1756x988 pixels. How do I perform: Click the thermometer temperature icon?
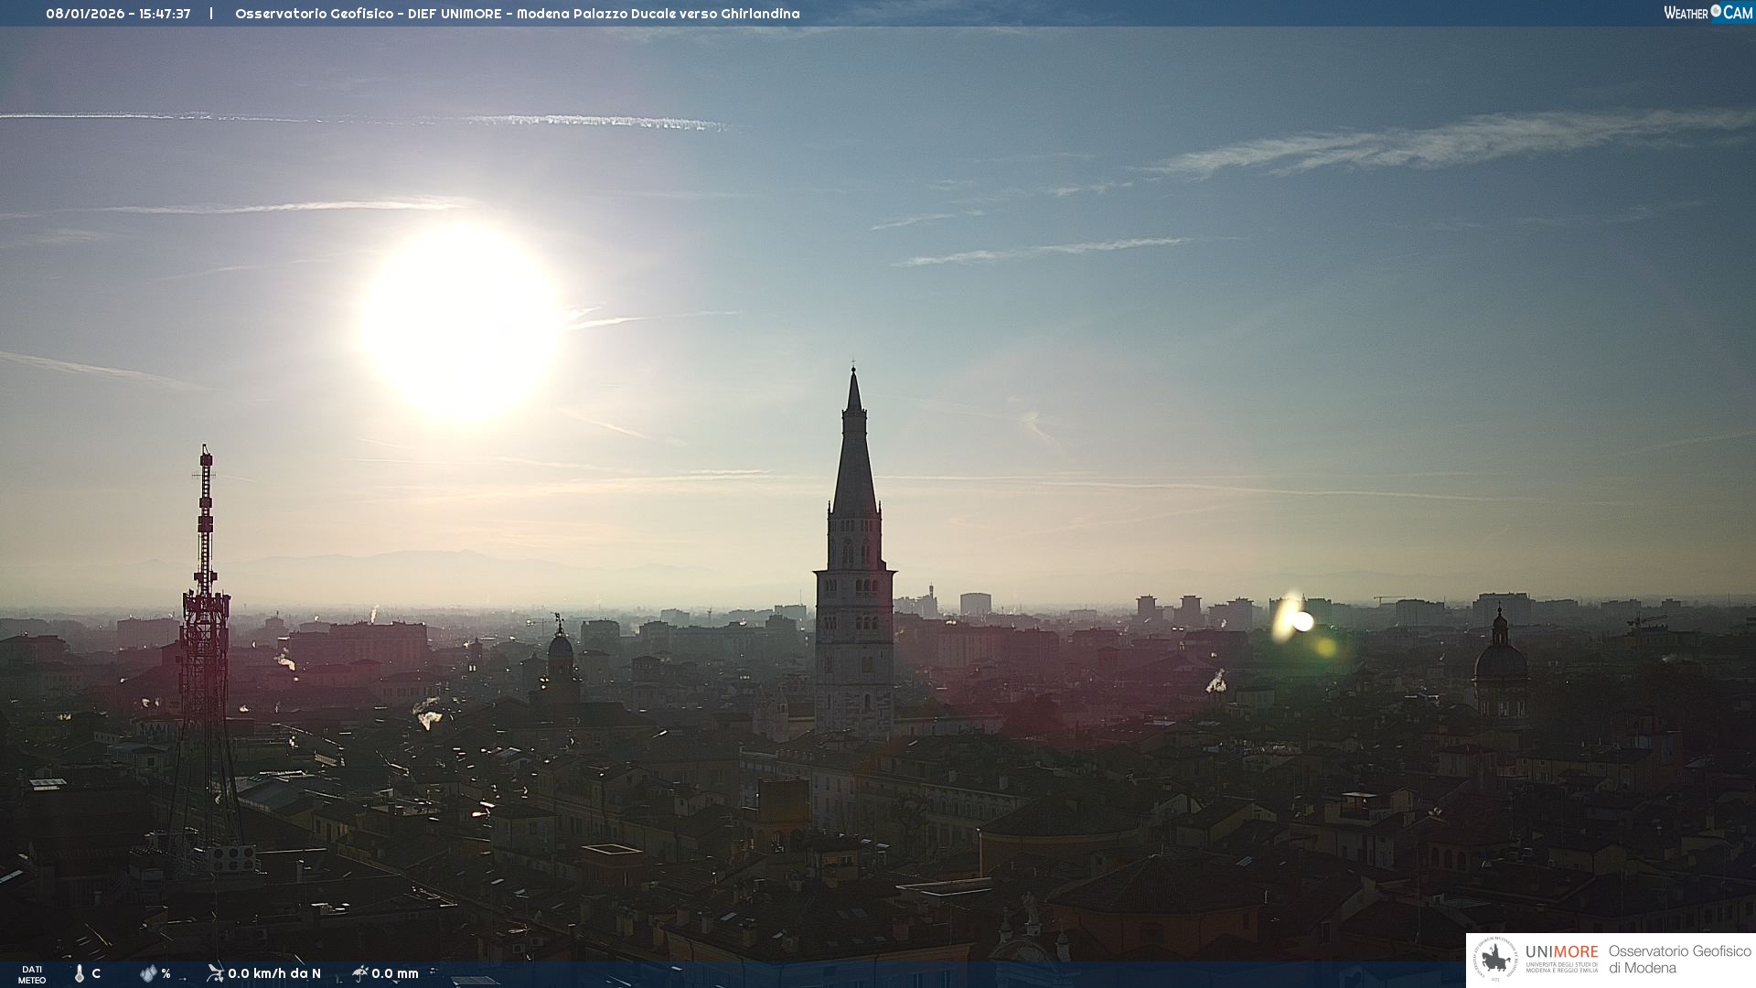tap(80, 973)
